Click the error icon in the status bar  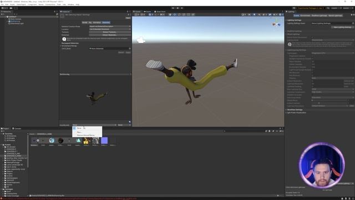(x=1, y=199)
